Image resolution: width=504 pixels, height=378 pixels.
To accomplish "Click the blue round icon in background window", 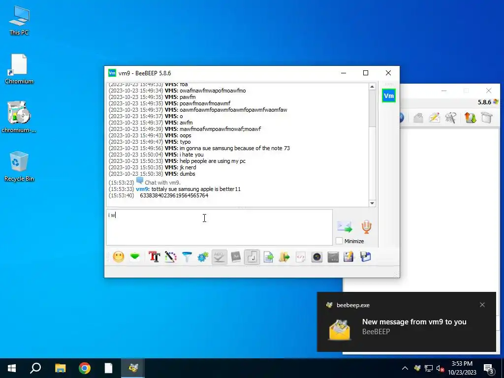I will [402, 118].
